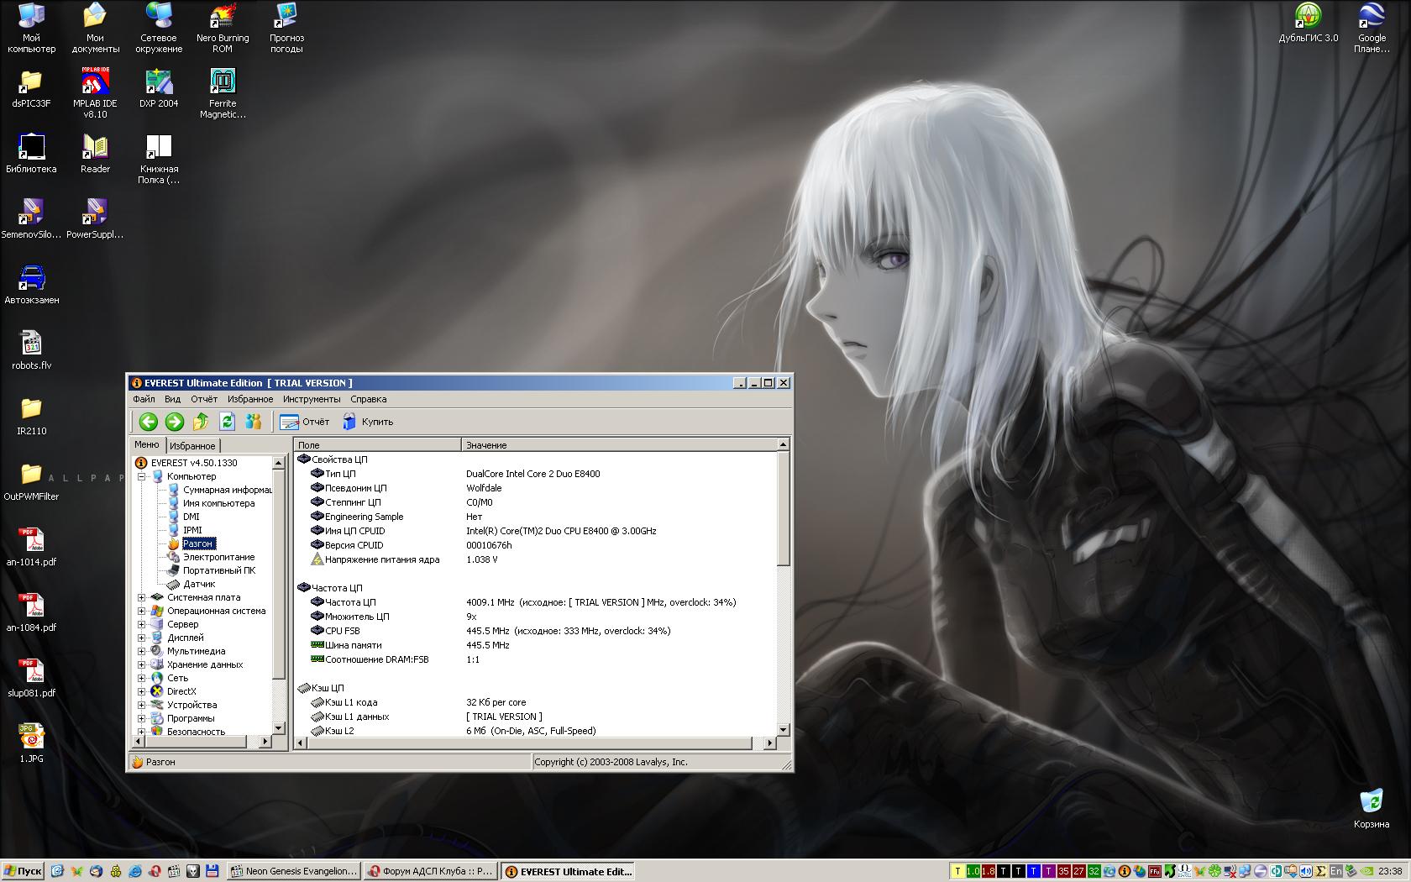Image resolution: width=1411 pixels, height=882 pixels.
Task: Click the Пуск start button
Action: pyautogui.click(x=23, y=871)
